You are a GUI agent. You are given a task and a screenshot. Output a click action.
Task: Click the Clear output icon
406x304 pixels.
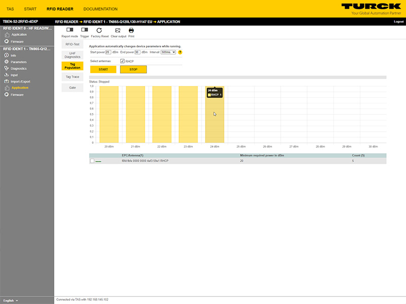tap(118, 31)
